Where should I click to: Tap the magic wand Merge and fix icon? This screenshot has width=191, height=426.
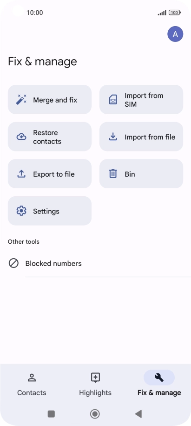click(x=21, y=100)
